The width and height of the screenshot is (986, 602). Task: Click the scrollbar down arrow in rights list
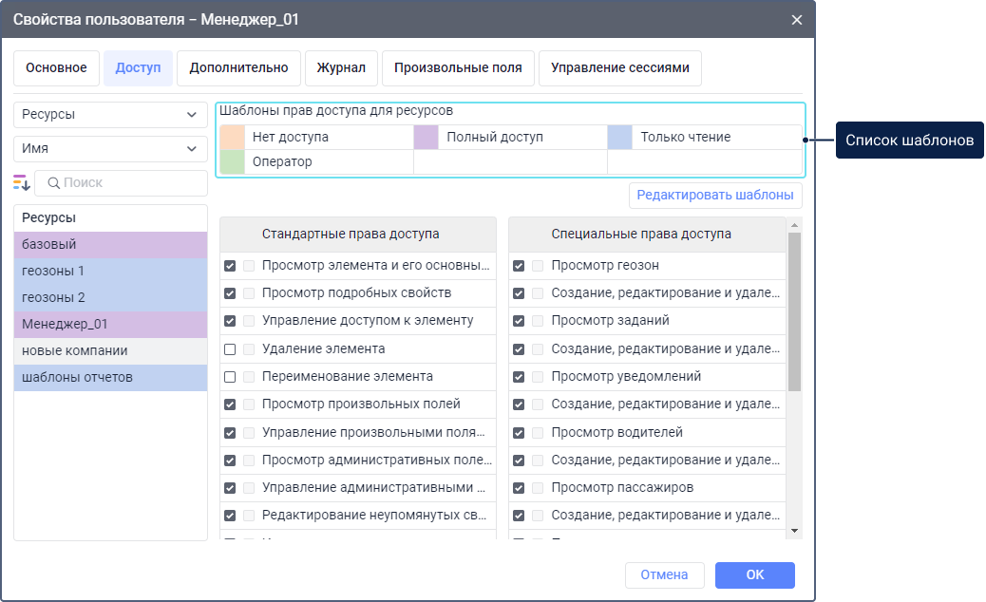[795, 531]
